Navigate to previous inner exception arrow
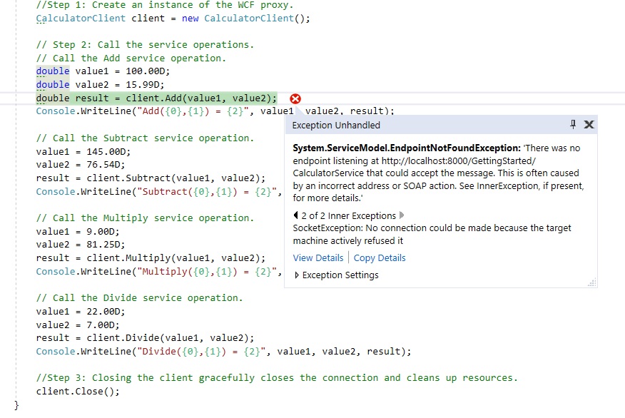The width and height of the screenshot is (625, 418). 297,215
